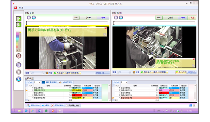The height and width of the screenshot is (122, 210).
Task: Open Word from the taskbar
Action: (x=40, y=111)
